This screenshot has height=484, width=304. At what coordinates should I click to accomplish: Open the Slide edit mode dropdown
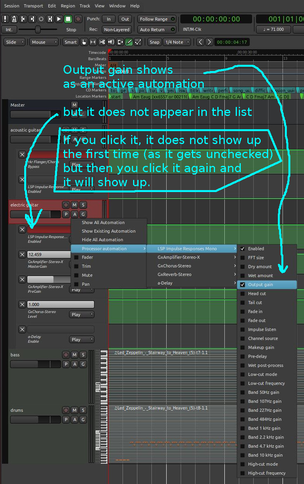(14, 42)
